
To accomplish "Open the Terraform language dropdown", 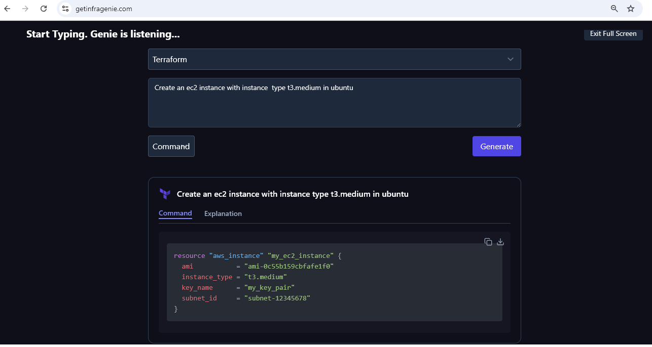I will pyautogui.click(x=334, y=59).
